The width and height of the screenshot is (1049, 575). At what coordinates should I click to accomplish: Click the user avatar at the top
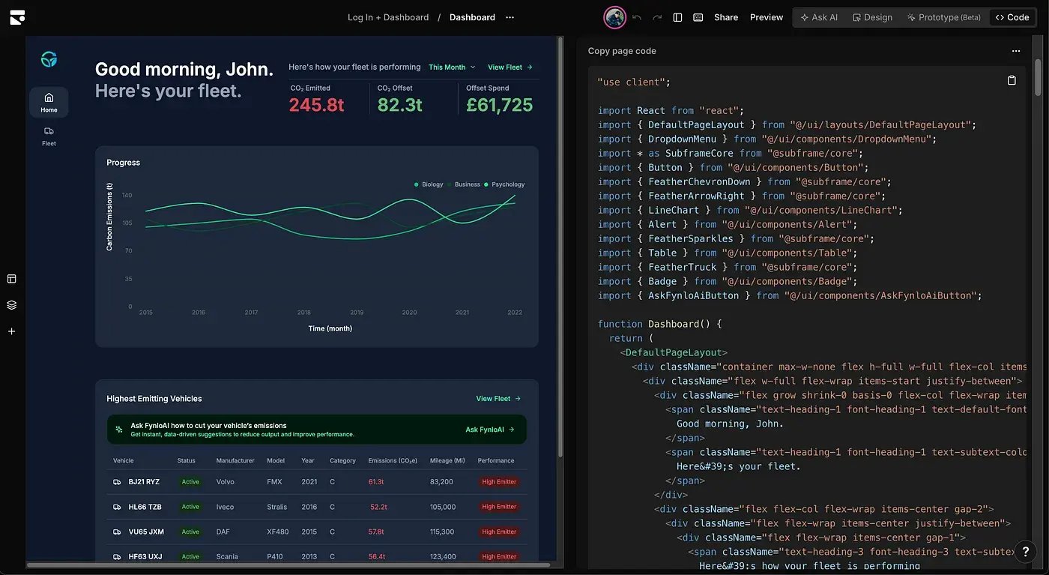pos(615,17)
